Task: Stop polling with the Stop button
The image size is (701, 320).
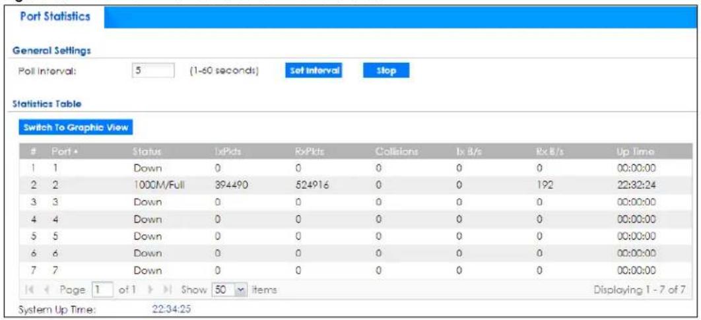Action: coord(386,71)
